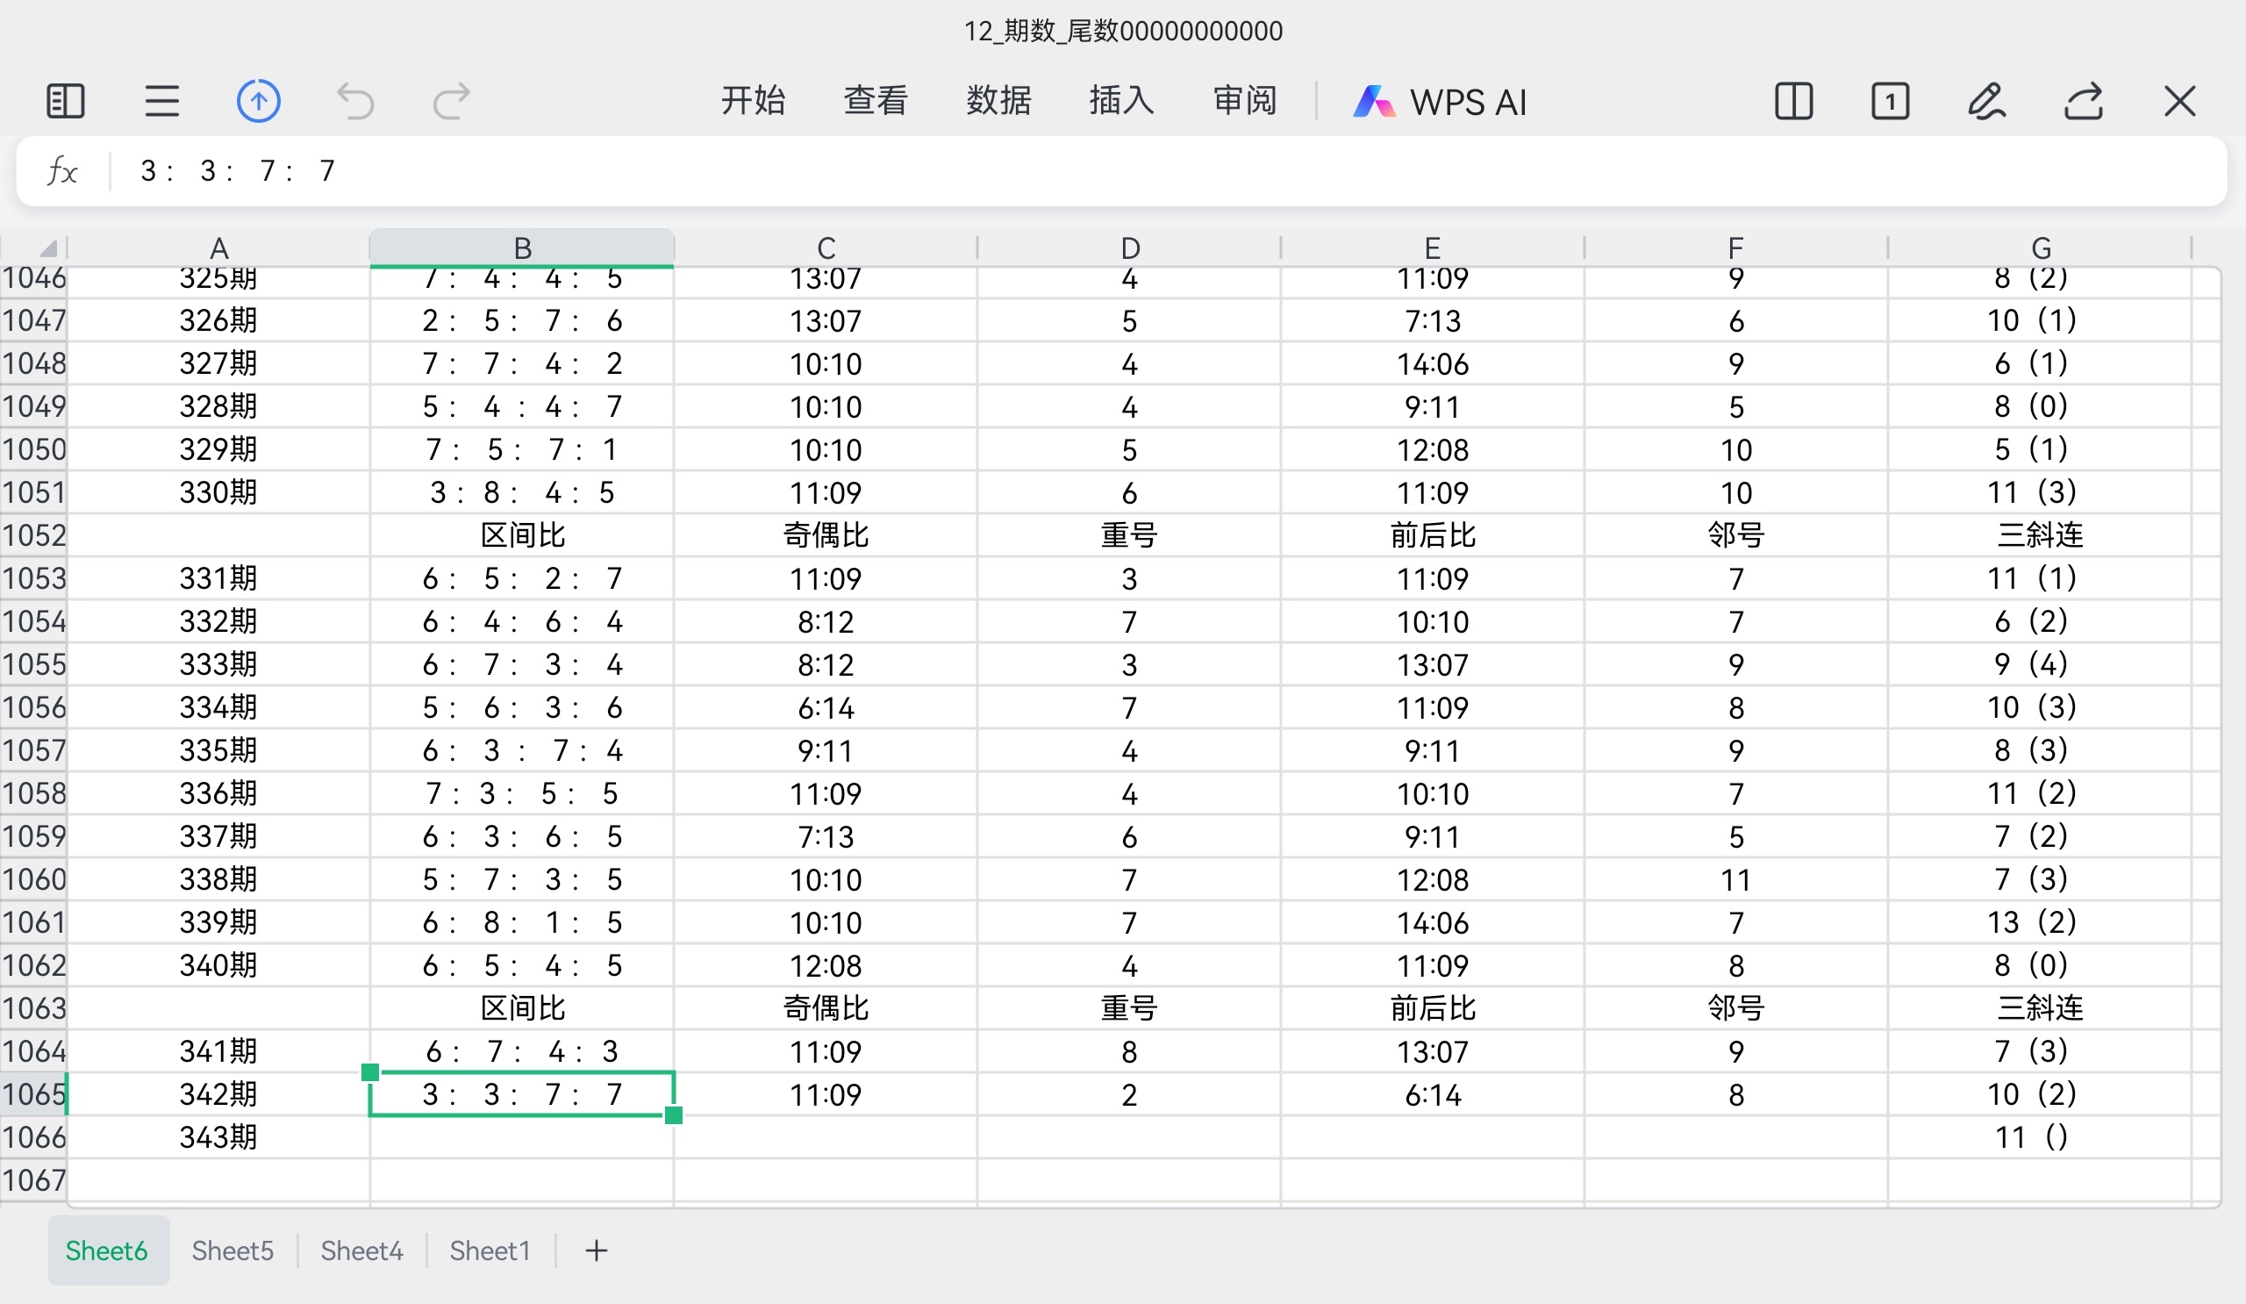This screenshot has height=1304, width=2246.
Task: Open the sidebar panel layout icon
Action: [x=65, y=102]
